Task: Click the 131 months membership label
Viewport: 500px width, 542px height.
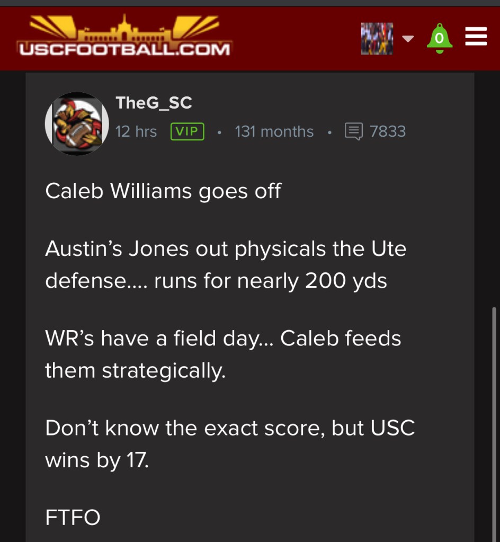Action: tap(274, 131)
